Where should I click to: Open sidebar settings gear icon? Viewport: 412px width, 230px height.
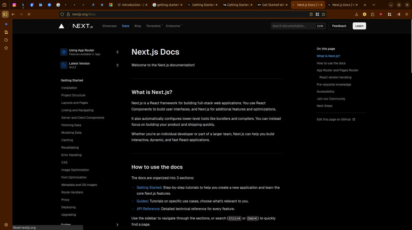click(x=6, y=225)
